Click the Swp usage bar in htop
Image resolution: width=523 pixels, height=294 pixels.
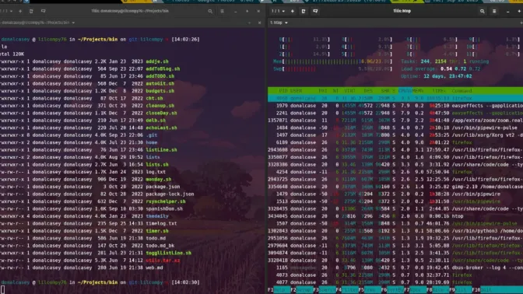332,69
